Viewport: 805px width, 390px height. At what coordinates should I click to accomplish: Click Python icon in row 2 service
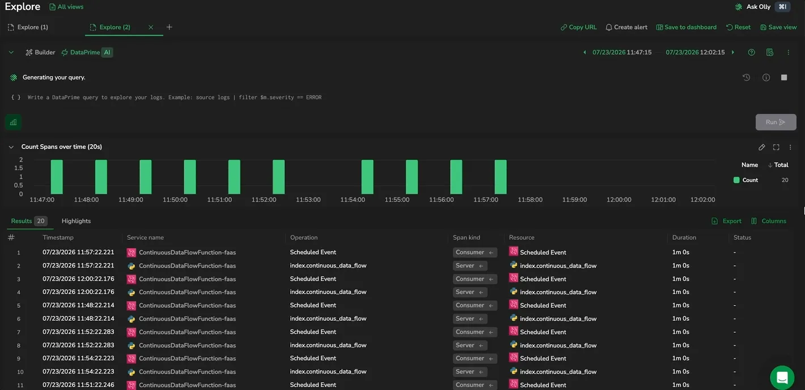tap(131, 266)
